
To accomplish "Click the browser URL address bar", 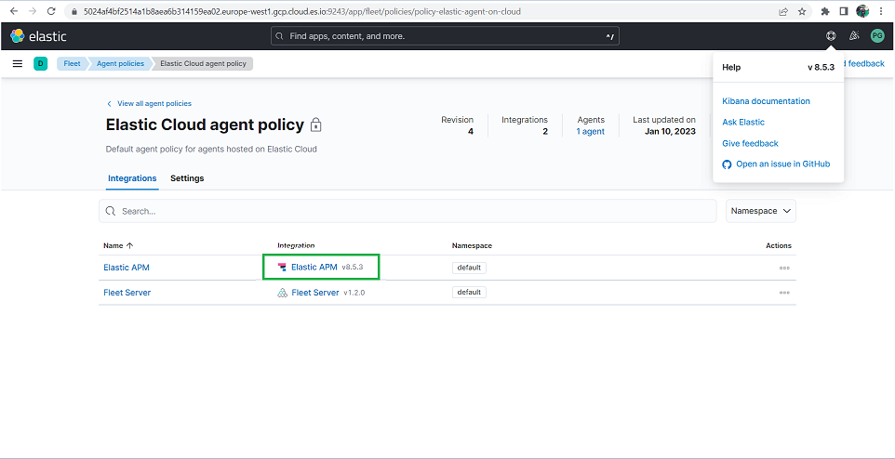I will coord(421,11).
